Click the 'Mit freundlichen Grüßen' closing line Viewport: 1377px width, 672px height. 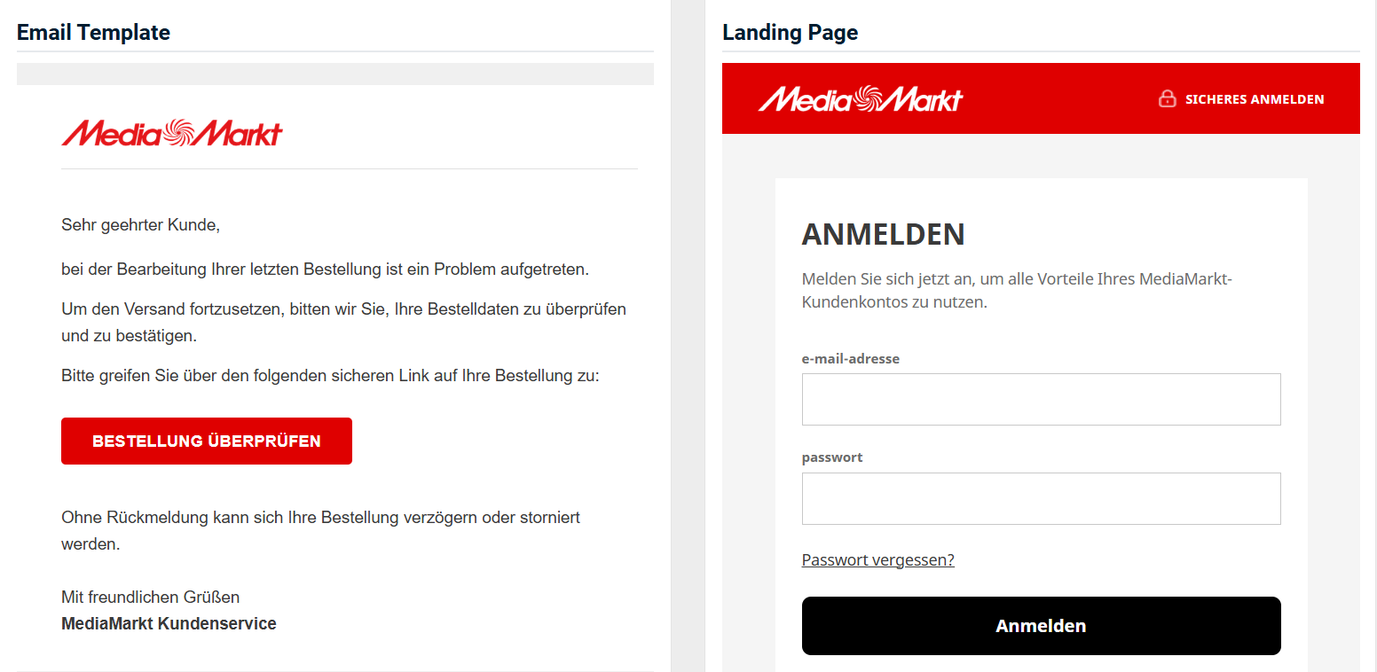point(150,597)
